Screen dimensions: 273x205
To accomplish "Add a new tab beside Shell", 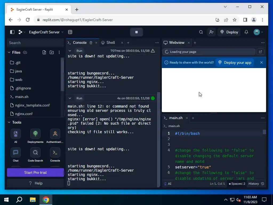I will (128, 43).
